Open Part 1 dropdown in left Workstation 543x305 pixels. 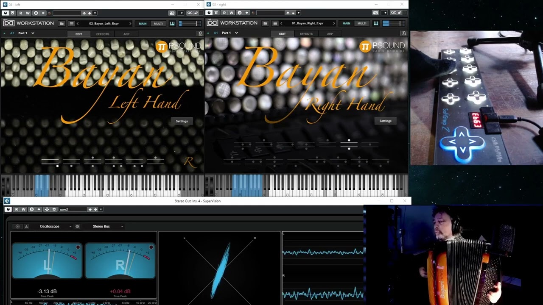pyautogui.click(x=33, y=33)
